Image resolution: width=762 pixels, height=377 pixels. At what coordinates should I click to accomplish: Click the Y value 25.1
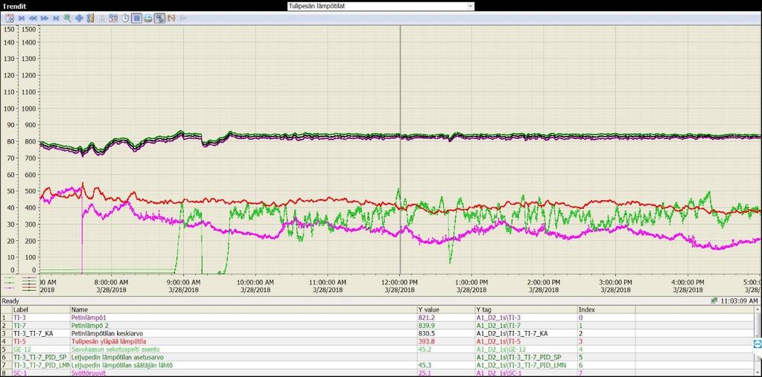424,373
